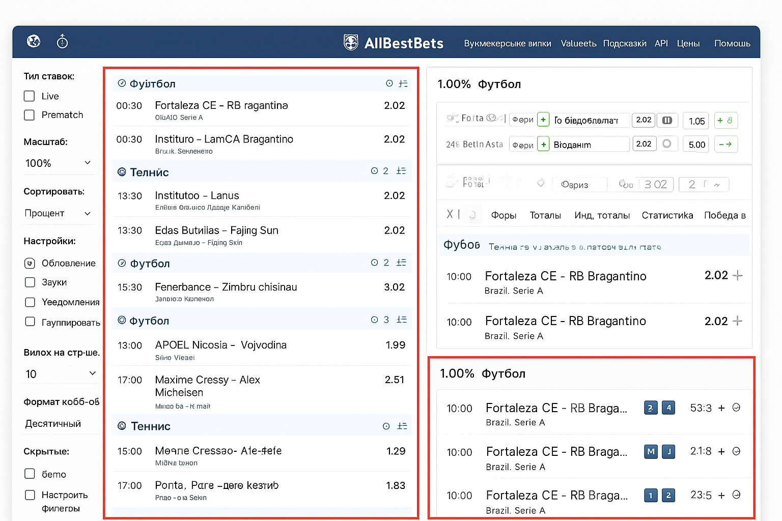Switch to the Тоталы tab
The image size is (782, 521).
tap(545, 216)
